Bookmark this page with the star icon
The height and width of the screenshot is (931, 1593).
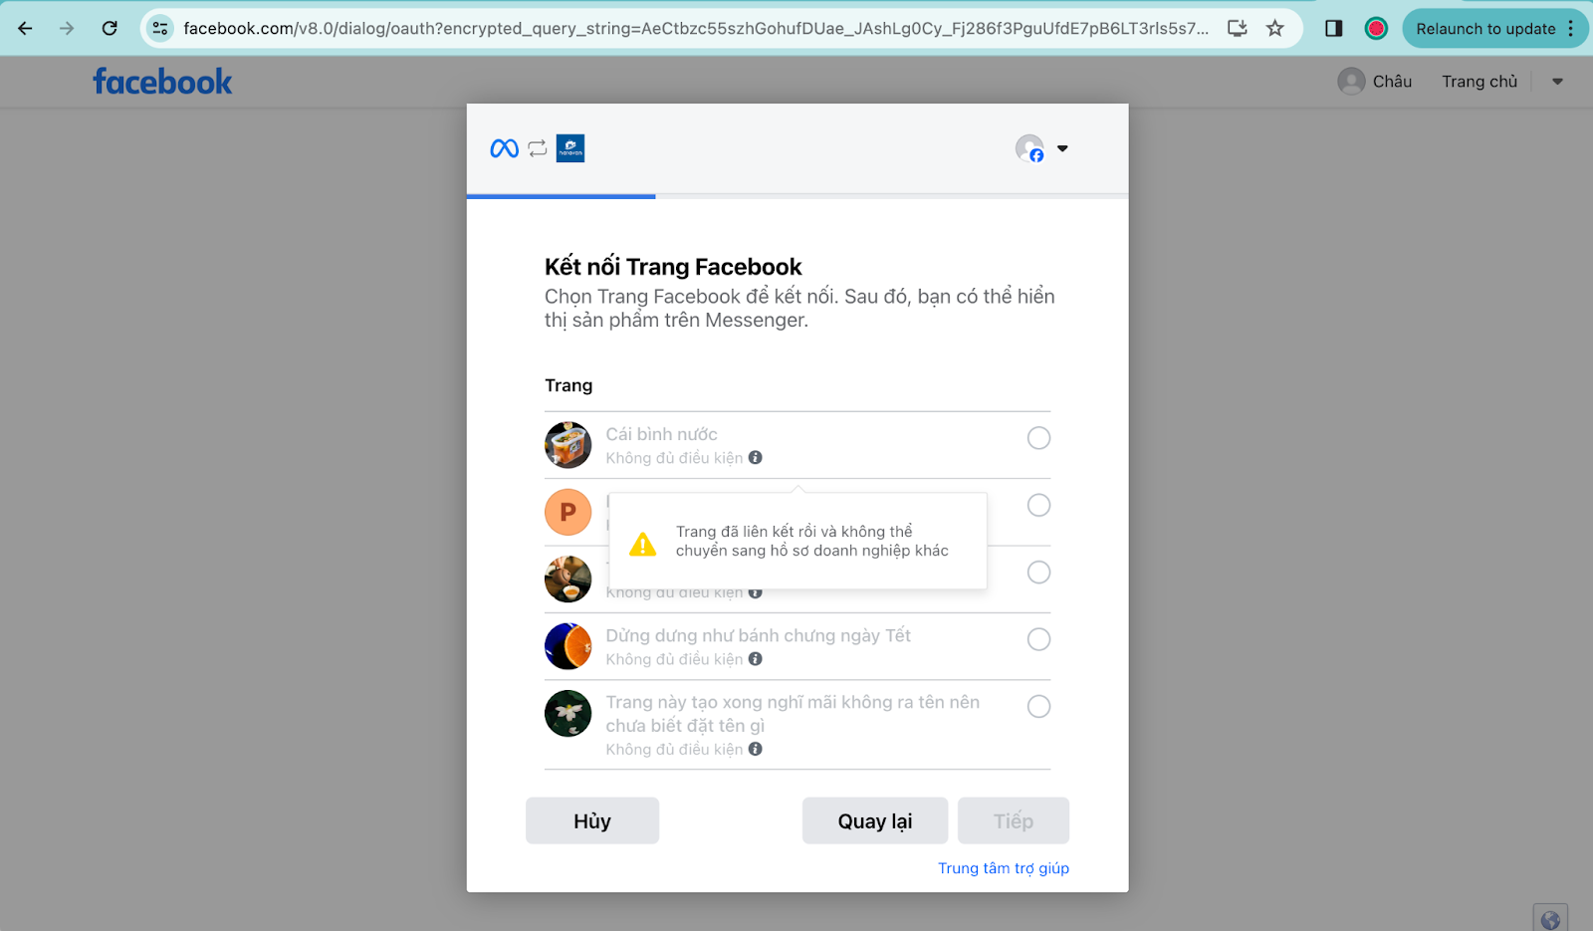tap(1275, 28)
